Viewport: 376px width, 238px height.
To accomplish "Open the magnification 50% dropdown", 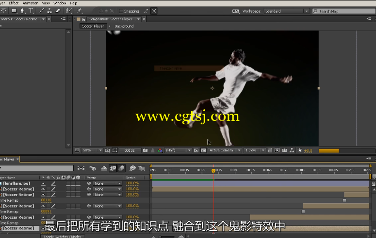I will [92, 150].
